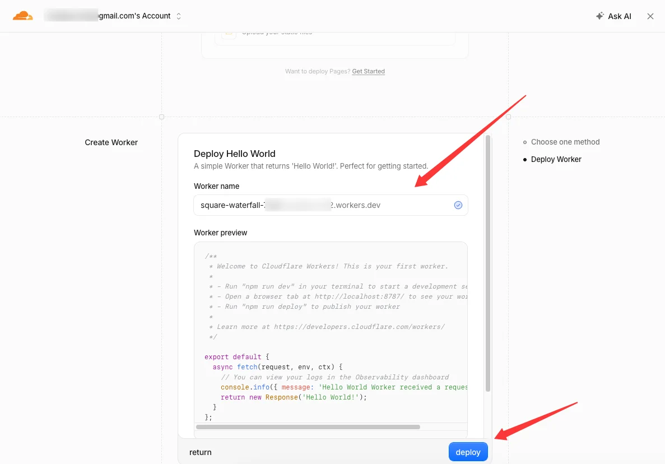Click the Worker preview label
Screen dimensions: 665x464
coord(221,233)
